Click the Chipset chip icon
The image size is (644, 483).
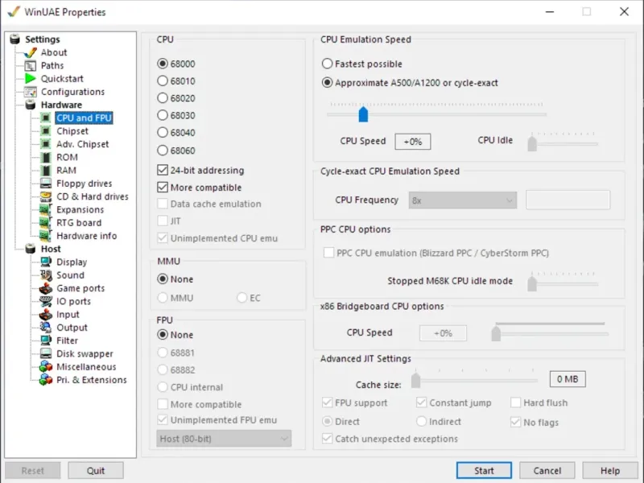coord(46,131)
